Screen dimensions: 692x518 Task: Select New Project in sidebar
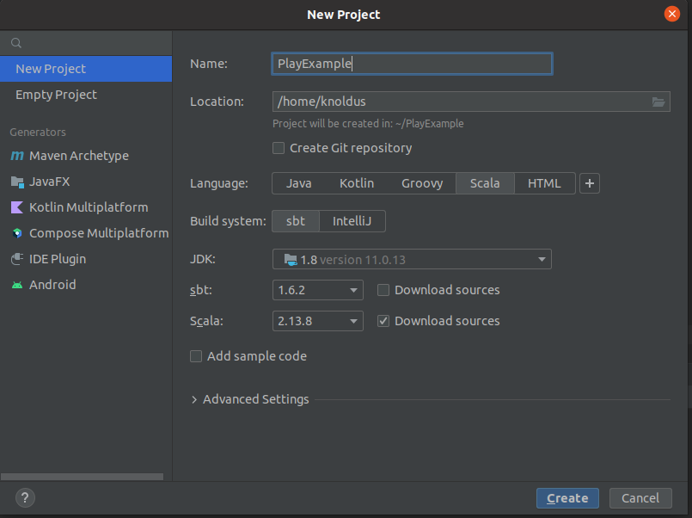coord(86,69)
